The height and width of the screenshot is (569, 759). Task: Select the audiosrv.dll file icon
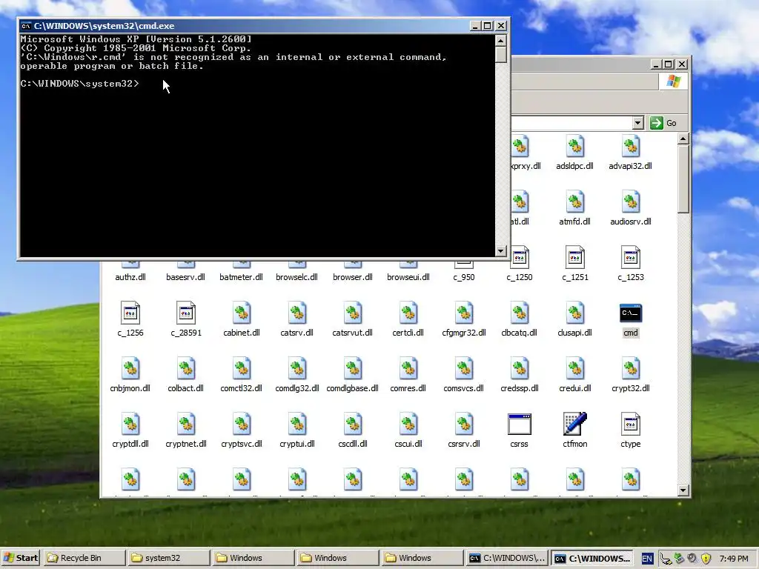coord(630,202)
